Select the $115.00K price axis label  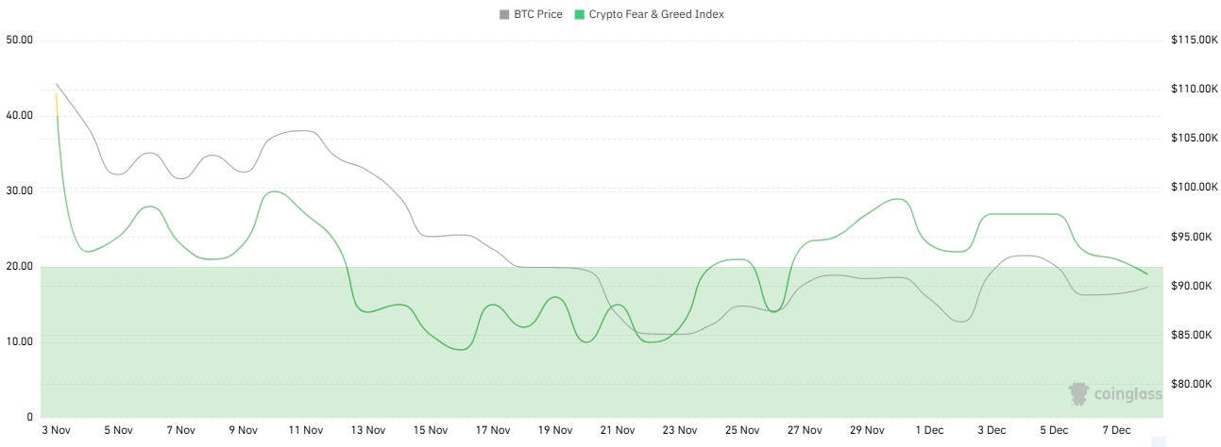tap(1194, 41)
